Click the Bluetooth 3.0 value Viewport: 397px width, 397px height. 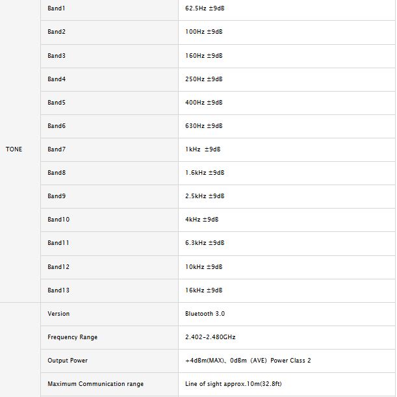click(205, 314)
